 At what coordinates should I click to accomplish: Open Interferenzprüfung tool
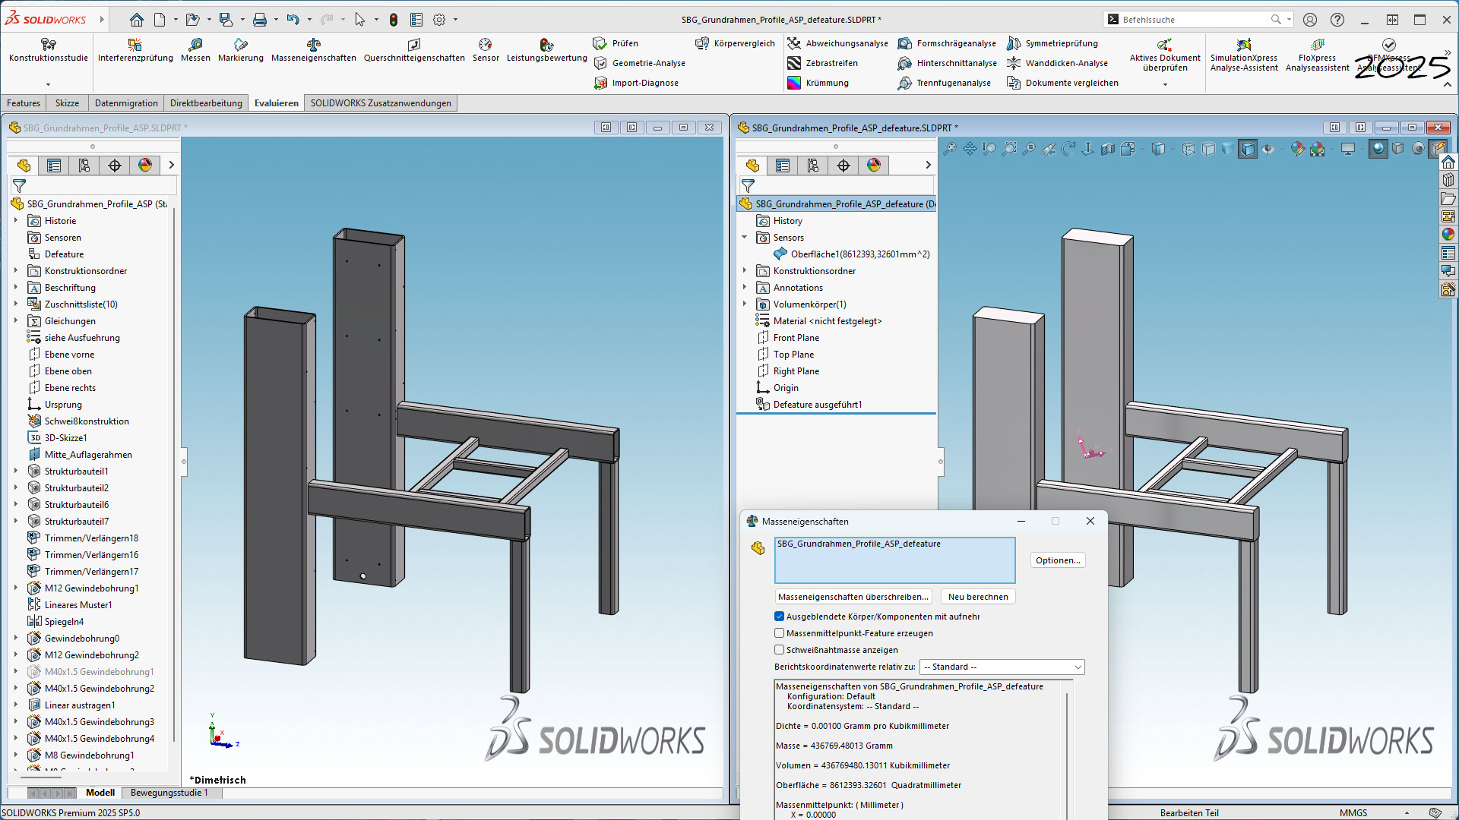tap(135, 50)
